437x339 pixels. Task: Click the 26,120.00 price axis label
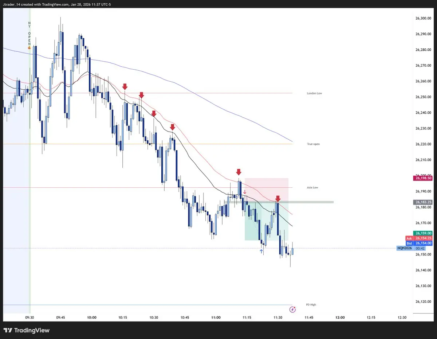coord(422,301)
